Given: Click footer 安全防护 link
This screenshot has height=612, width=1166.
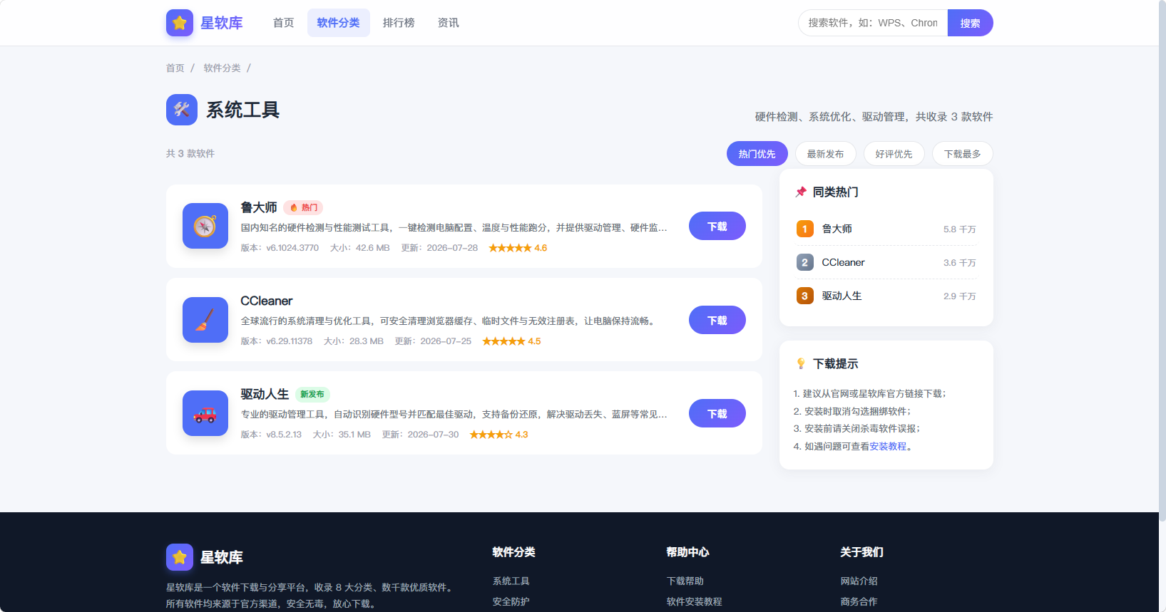Looking at the screenshot, I should pyautogui.click(x=511, y=602).
